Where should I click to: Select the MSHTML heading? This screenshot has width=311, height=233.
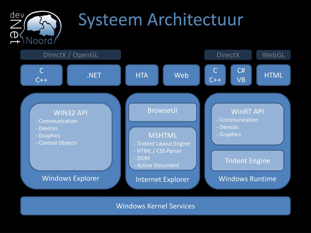[x=163, y=136]
